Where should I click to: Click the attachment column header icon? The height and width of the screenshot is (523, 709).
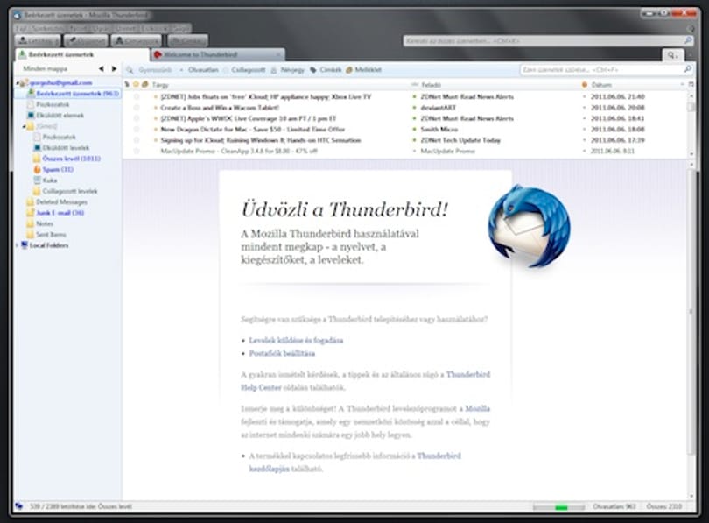[144, 85]
